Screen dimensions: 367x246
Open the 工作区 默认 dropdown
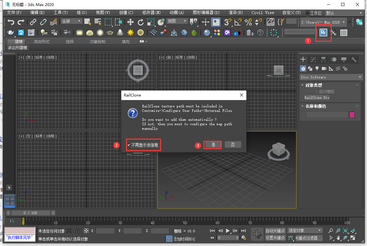point(344,13)
